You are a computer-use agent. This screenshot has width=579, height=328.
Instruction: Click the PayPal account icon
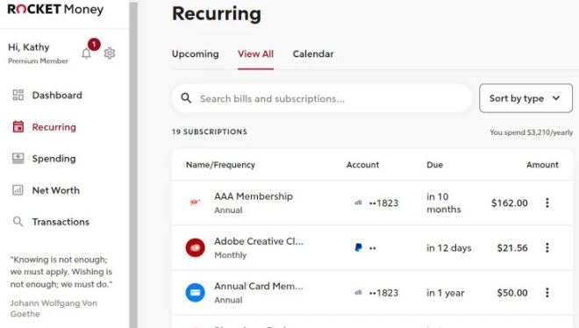point(358,247)
